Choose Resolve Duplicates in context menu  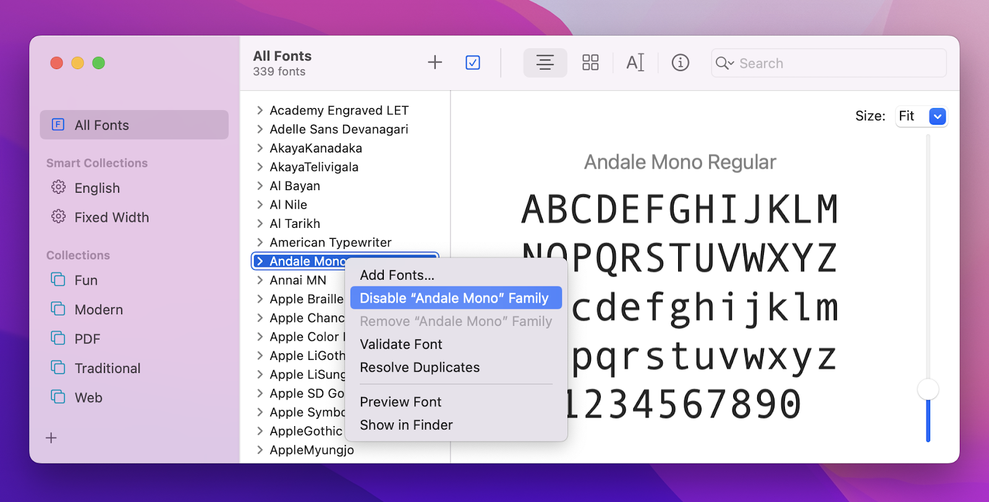coord(456,367)
